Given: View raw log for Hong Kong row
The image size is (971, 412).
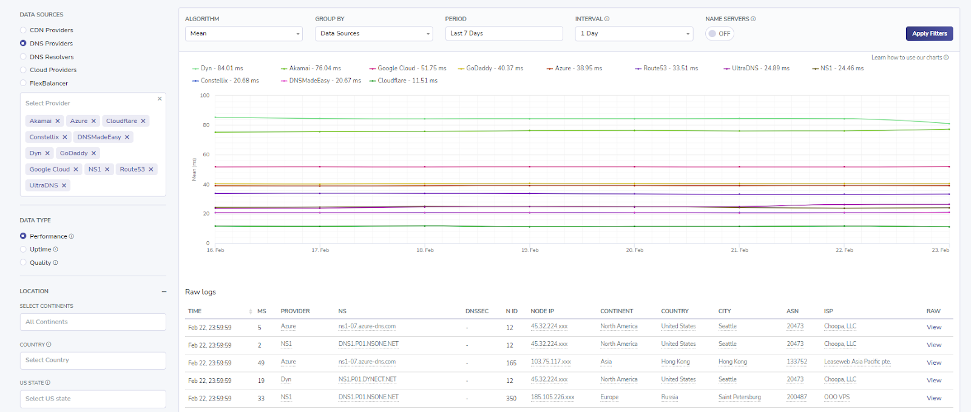Looking at the screenshot, I should pyautogui.click(x=934, y=363).
